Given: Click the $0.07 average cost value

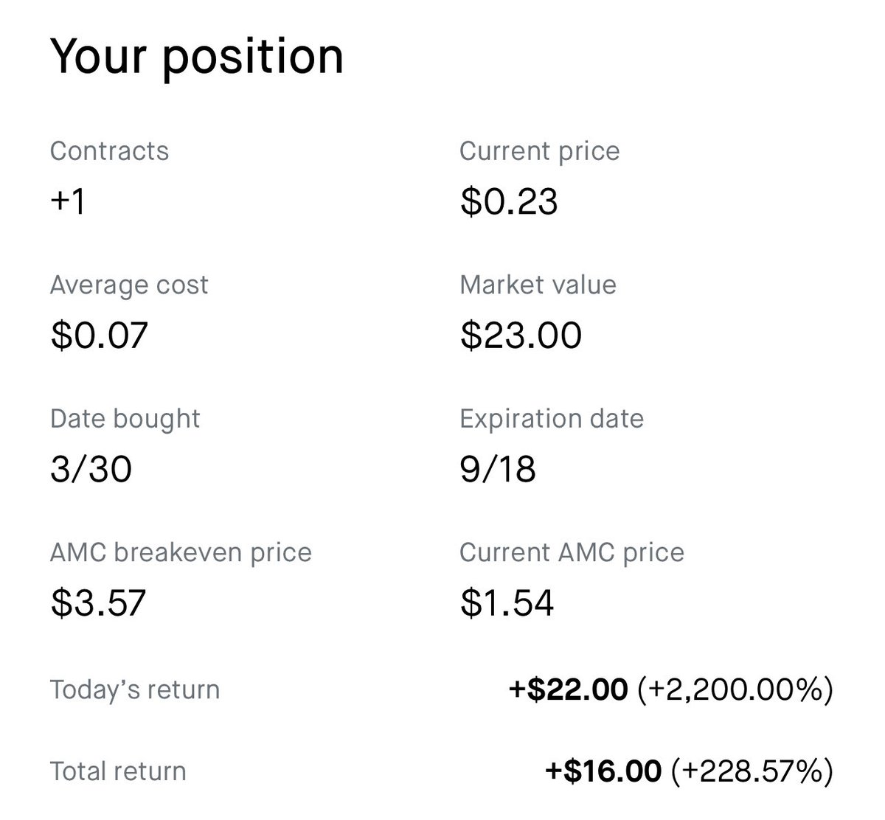Looking at the screenshot, I should pyautogui.click(x=100, y=335).
